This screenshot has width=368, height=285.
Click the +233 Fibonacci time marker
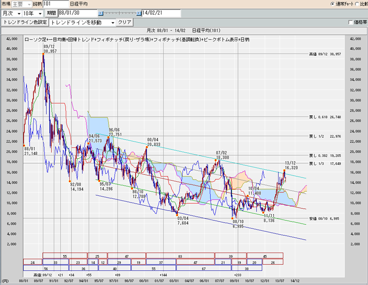238,275
